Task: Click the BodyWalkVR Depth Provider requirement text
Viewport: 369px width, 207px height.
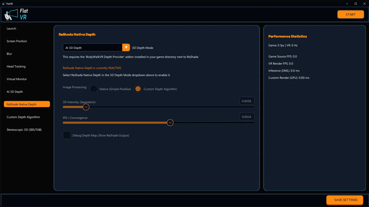Action: tap(131, 57)
